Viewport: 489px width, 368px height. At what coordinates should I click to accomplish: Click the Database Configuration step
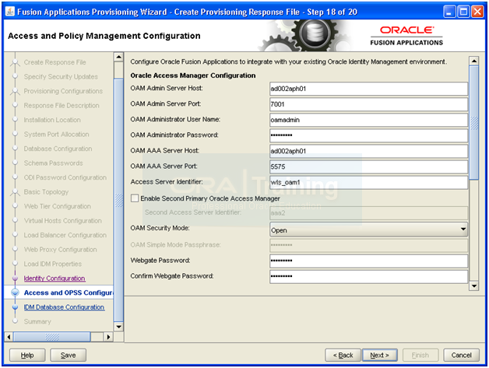pos(58,149)
